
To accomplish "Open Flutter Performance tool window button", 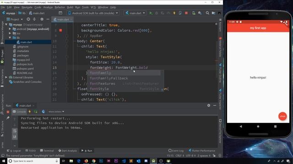I will [x=202, y=151].
